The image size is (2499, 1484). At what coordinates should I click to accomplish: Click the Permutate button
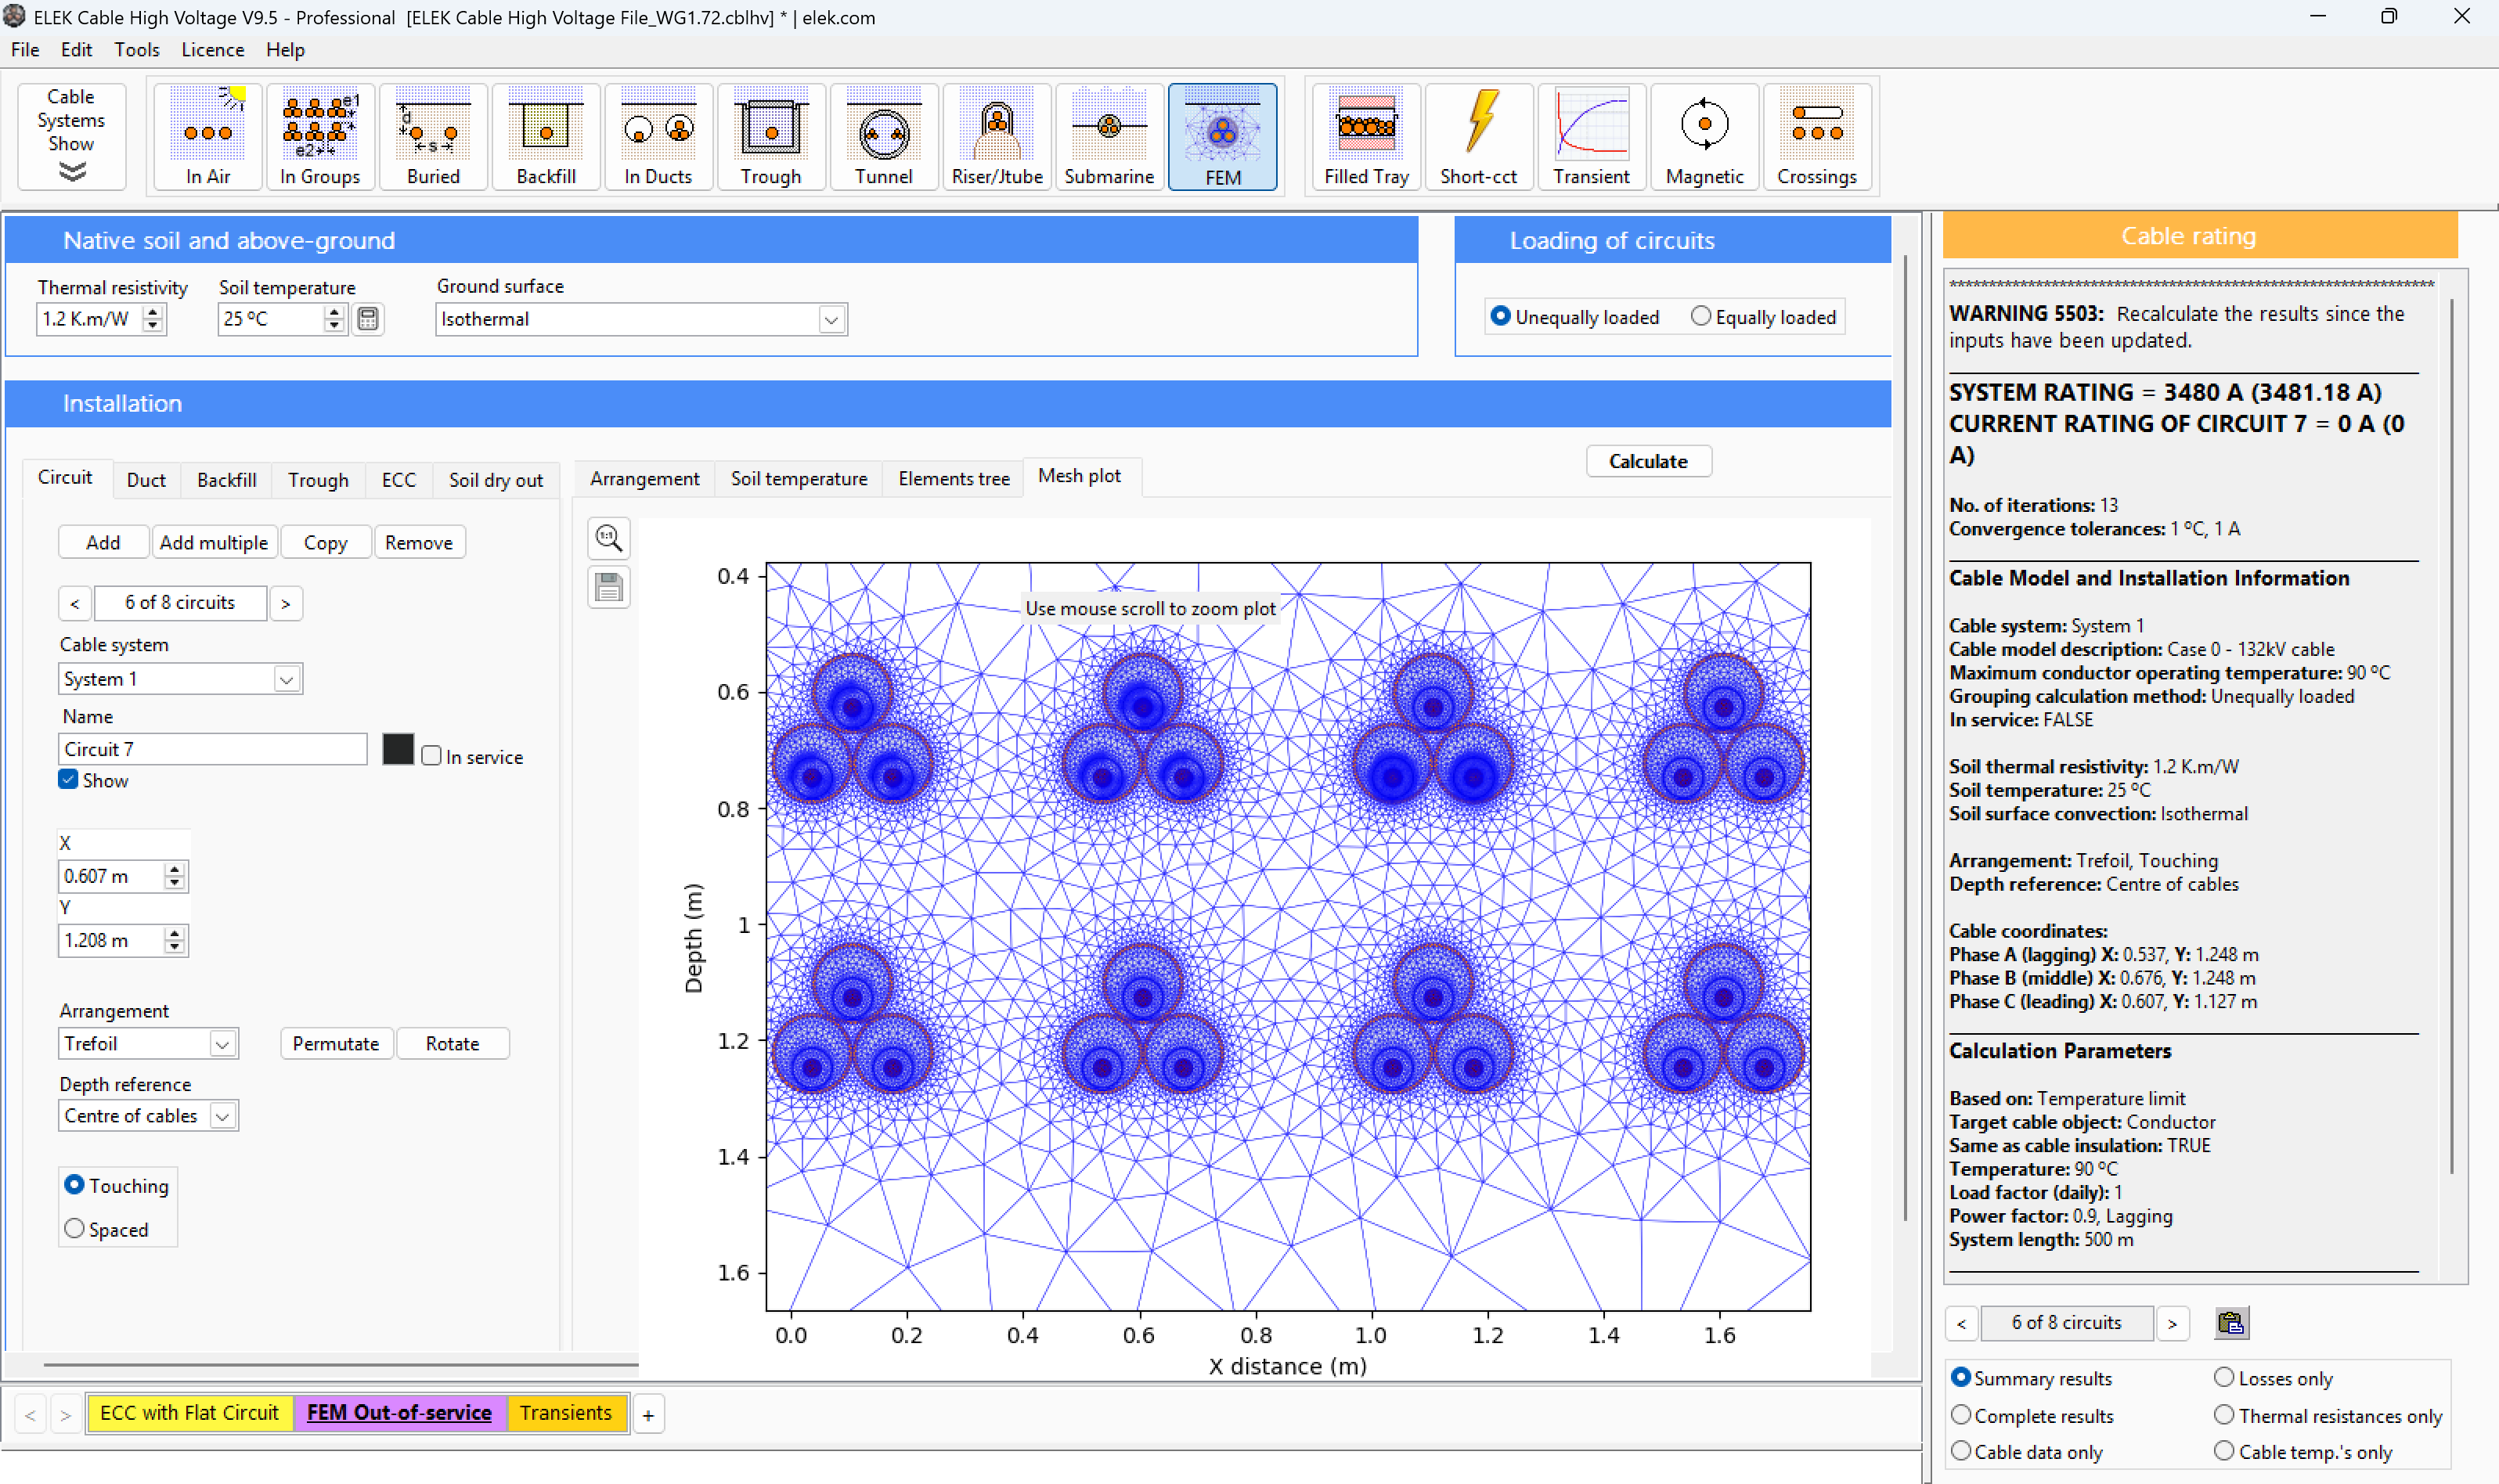pos(336,1043)
